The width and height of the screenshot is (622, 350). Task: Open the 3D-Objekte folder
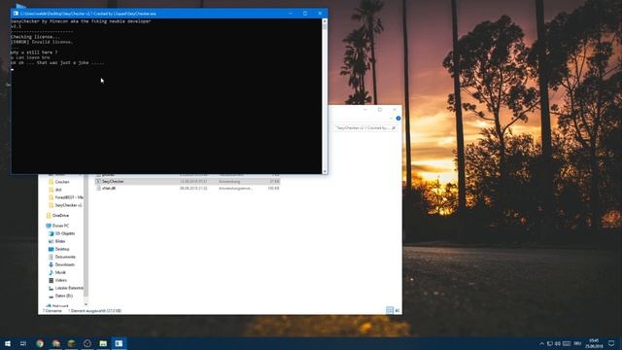point(62,233)
